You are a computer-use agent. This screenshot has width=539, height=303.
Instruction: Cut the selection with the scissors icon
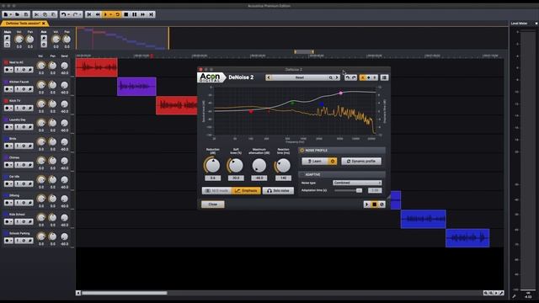(37, 14)
